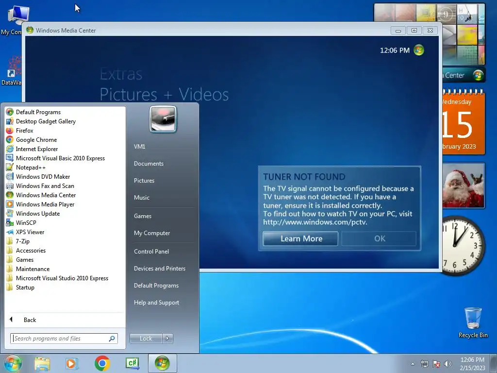Viewport: 497px width, 373px height.
Task: Click the Search programs and files box
Action: pos(64,339)
